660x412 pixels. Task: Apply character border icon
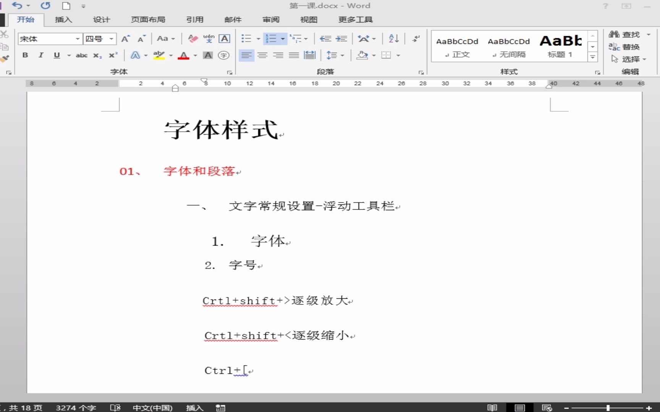point(224,39)
